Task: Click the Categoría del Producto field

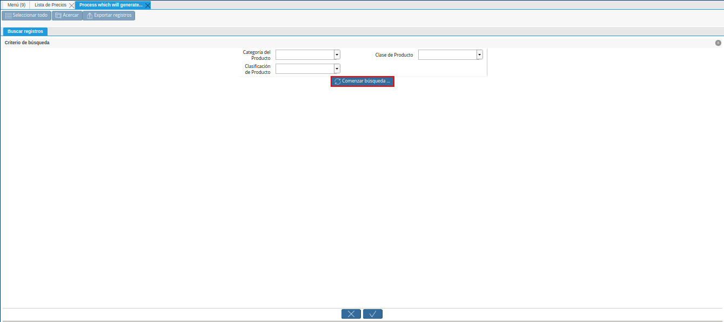Action: pyautogui.click(x=305, y=55)
